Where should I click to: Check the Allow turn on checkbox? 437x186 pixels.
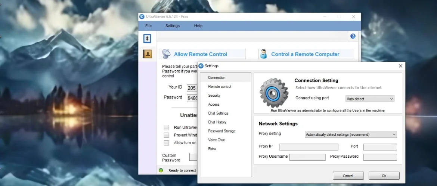166,143
